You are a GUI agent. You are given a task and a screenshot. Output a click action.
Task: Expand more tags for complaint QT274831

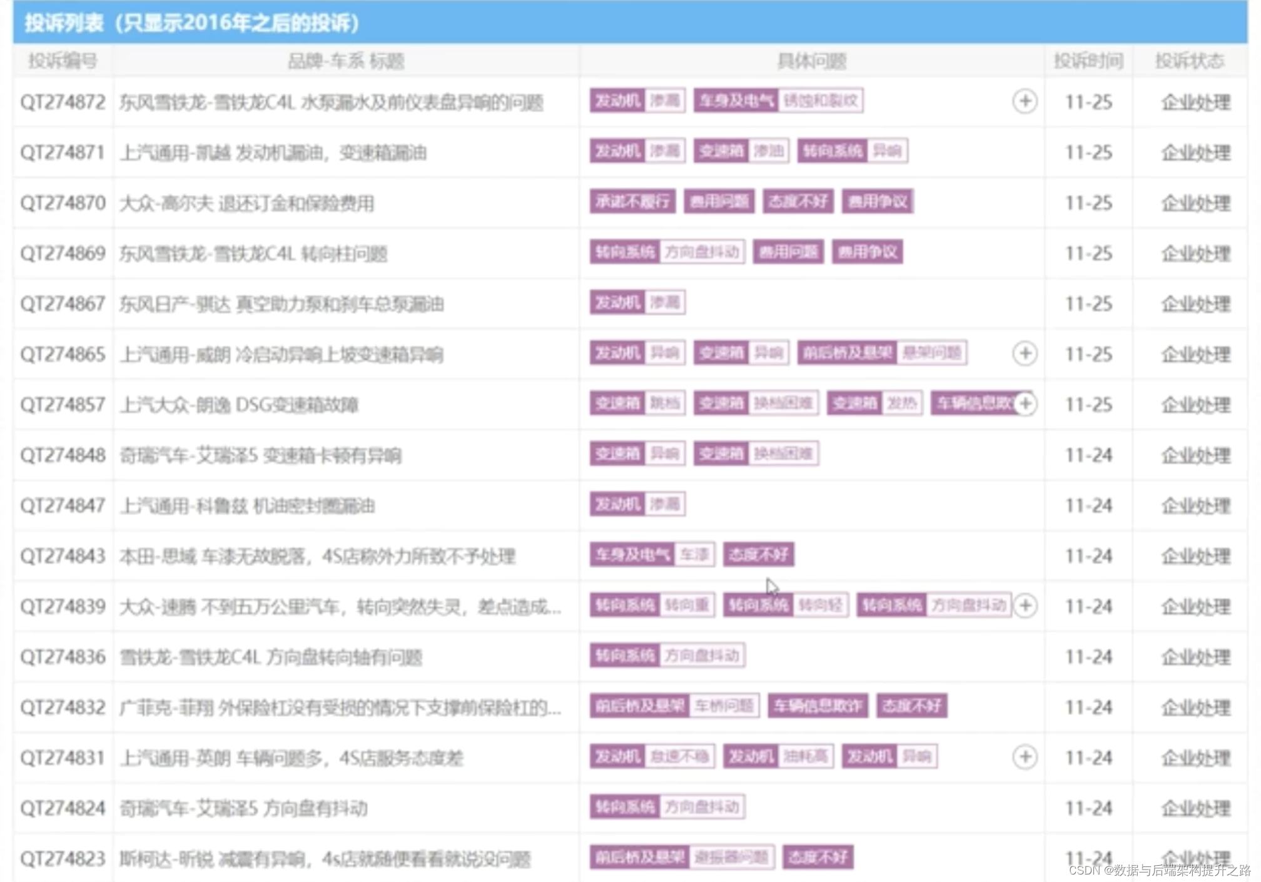pyautogui.click(x=1025, y=757)
